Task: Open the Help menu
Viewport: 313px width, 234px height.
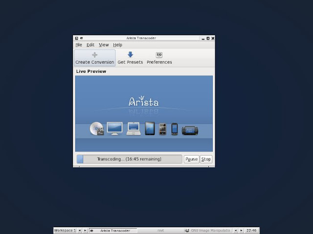Action: [117, 45]
